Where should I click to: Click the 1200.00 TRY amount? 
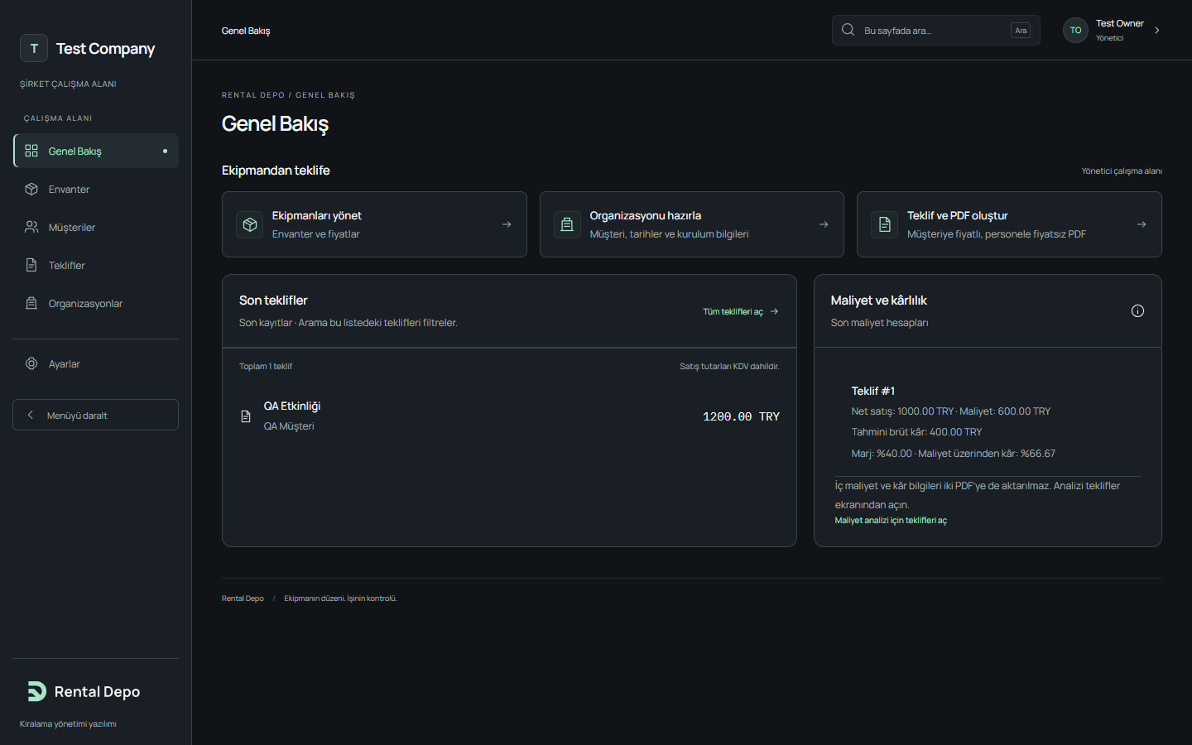tap(741, 416)
